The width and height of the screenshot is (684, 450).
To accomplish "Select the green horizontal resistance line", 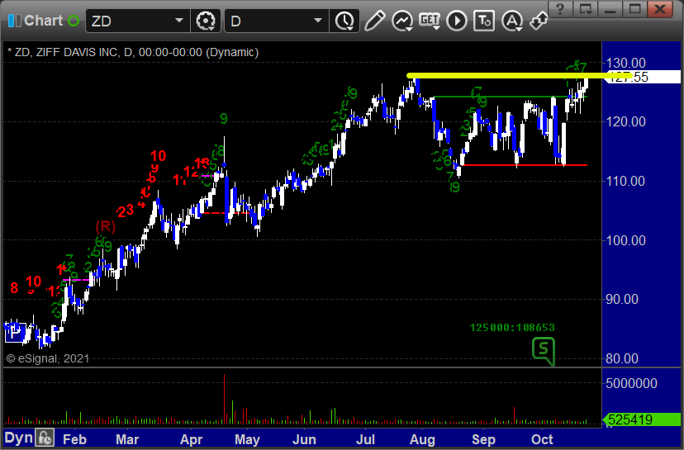I will coord(511,97).
